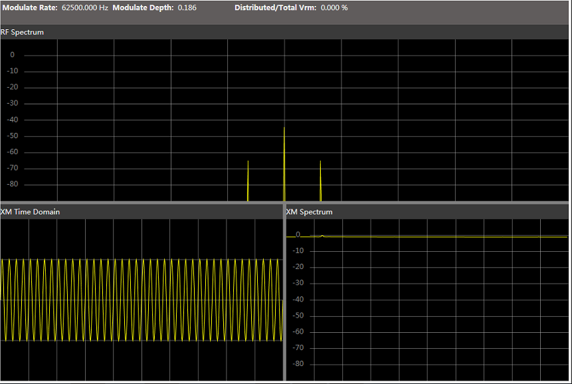The width and height of the screenshot is (572, 384).
Task: Click the left sideband peak in RF Spectrum
Action: click(x=248, y=181)
